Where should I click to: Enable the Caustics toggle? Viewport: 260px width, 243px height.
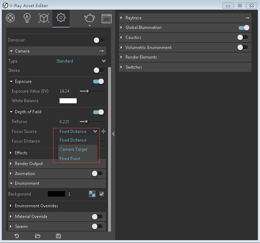(243, 38)
